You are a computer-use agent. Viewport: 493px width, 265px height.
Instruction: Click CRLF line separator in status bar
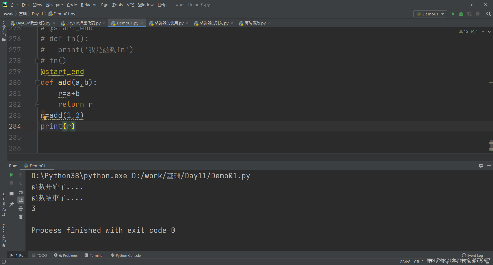[x=419, y=262]
